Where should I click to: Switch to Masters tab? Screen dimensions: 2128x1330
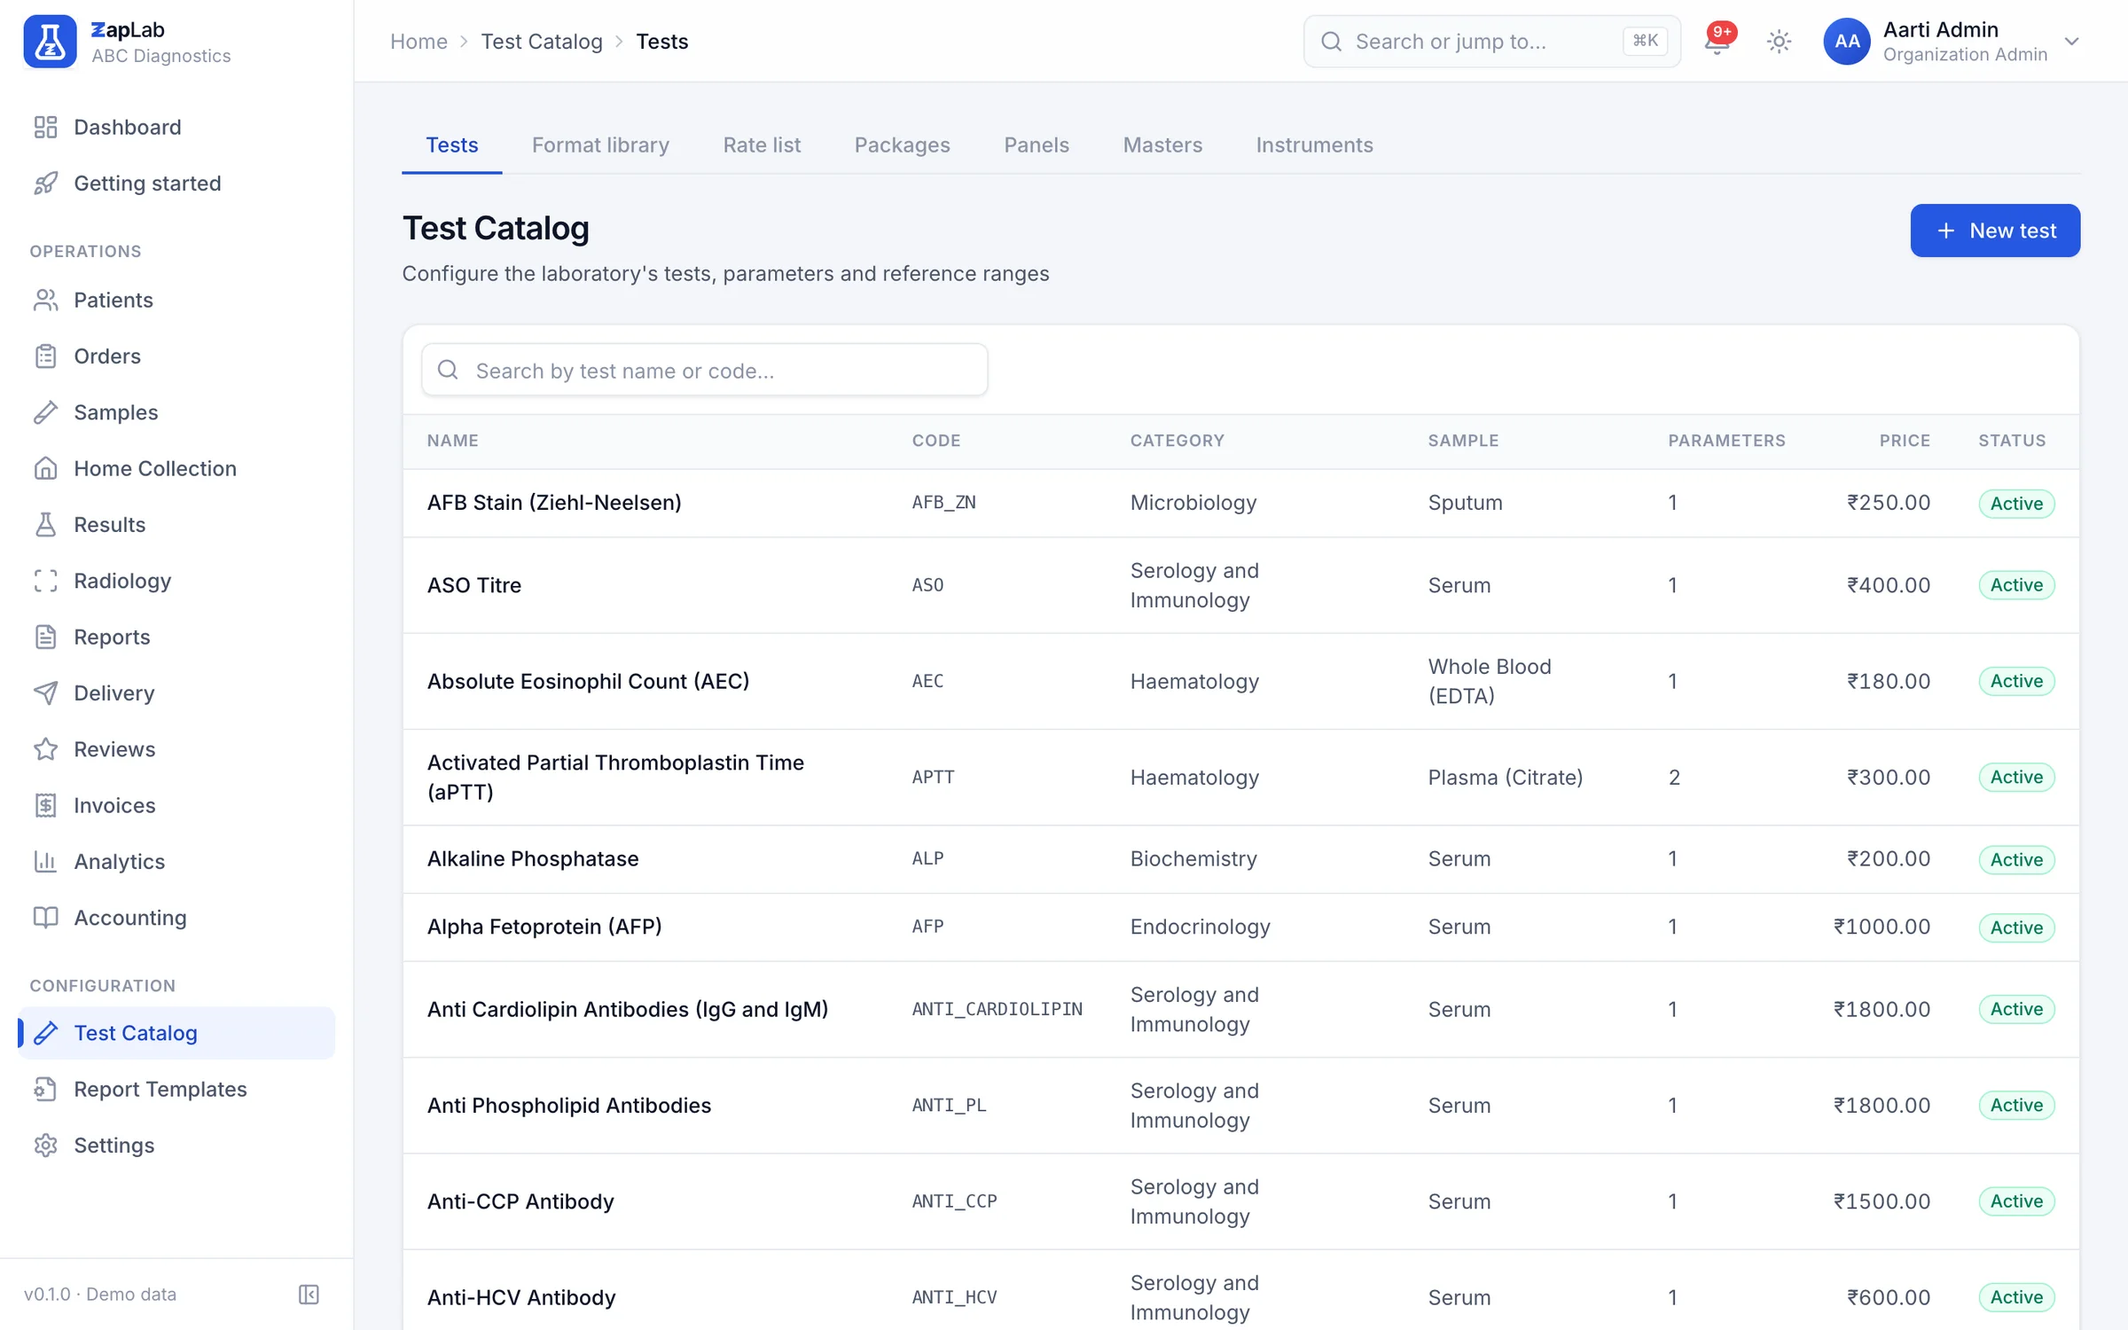[x=1162, y=145]
